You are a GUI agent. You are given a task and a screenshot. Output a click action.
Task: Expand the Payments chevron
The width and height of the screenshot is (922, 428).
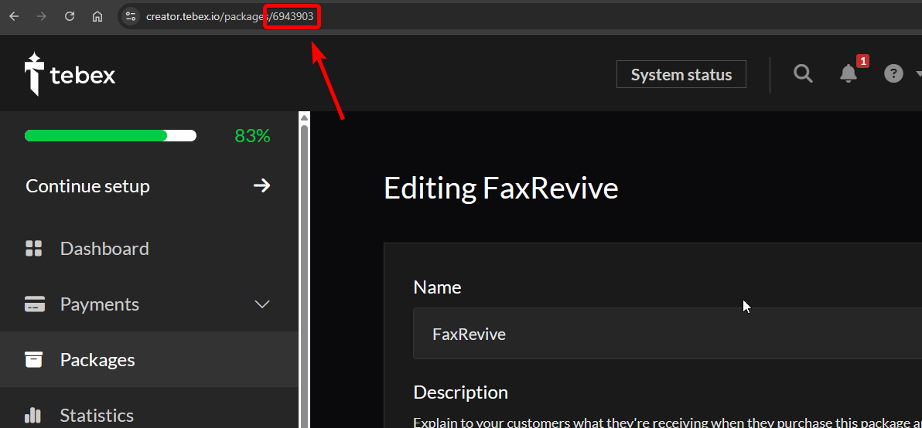pyautogui.click(x=261, y=304)
